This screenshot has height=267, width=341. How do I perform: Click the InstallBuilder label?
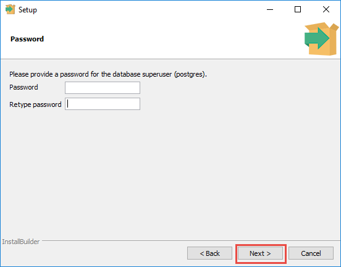click(21, 242)
